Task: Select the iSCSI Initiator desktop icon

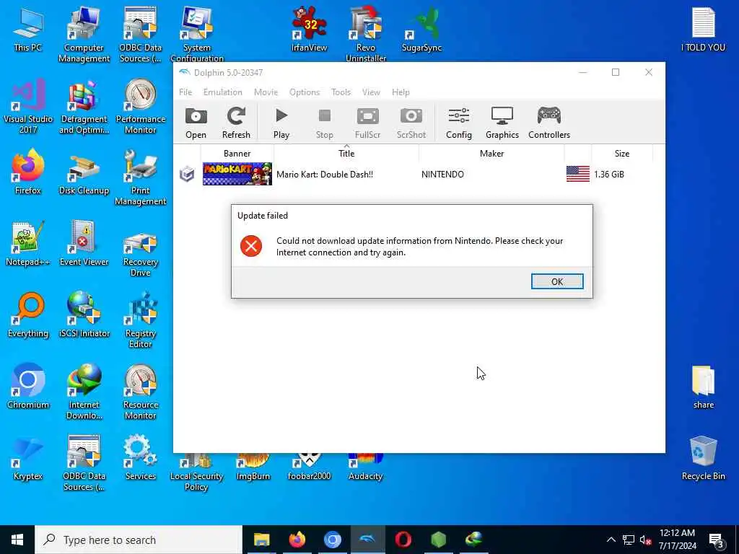Action: pos(84,316)
